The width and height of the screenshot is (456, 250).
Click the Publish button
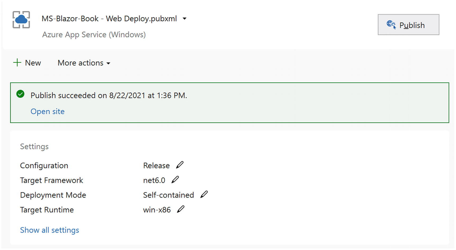coord(408,25)
